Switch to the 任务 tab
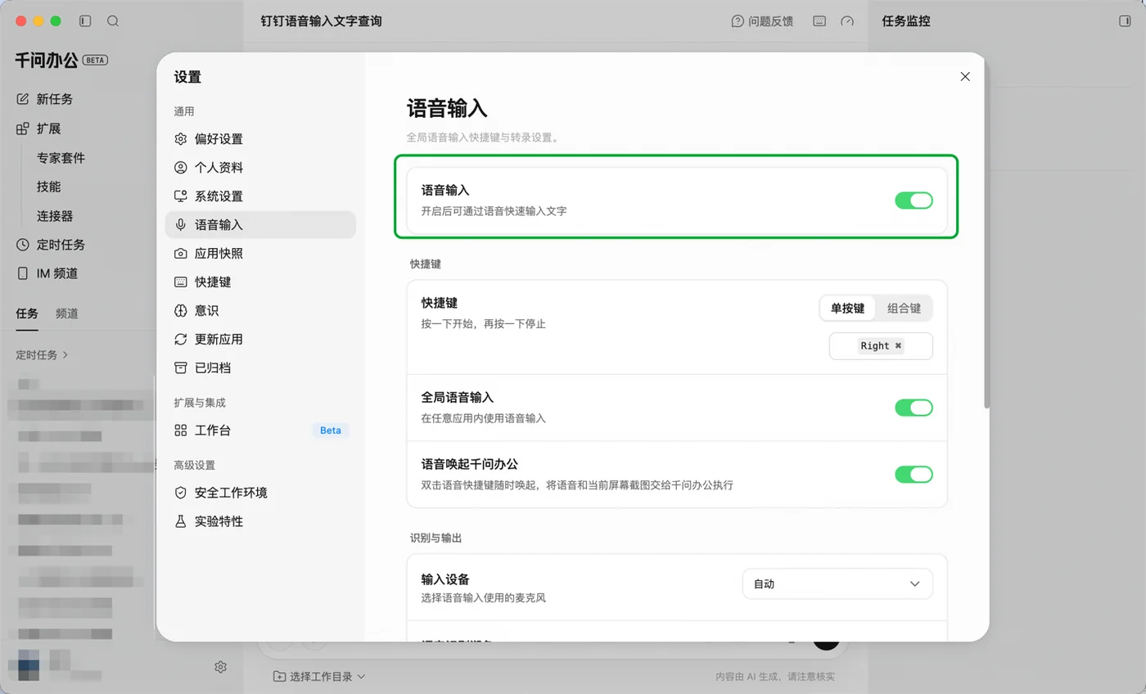The width and height of the screenshot is (1146, 694). coord(27,313)
